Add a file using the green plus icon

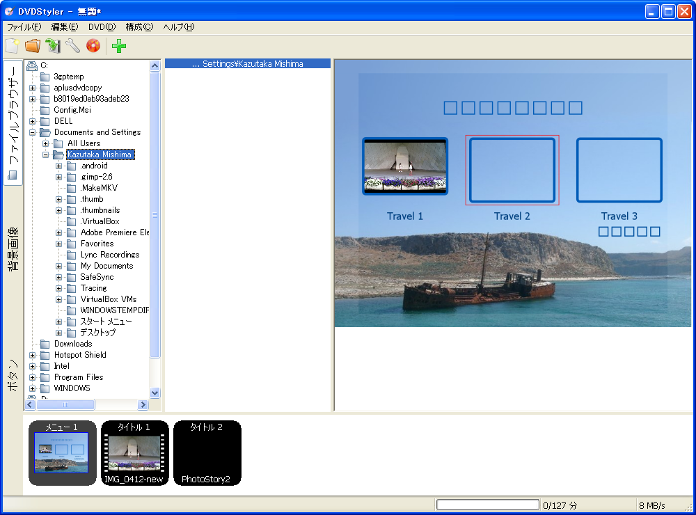coord(118,46)
